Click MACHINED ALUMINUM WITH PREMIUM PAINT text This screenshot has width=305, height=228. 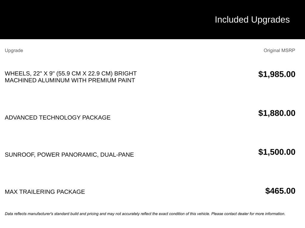(x=70, y=80)
